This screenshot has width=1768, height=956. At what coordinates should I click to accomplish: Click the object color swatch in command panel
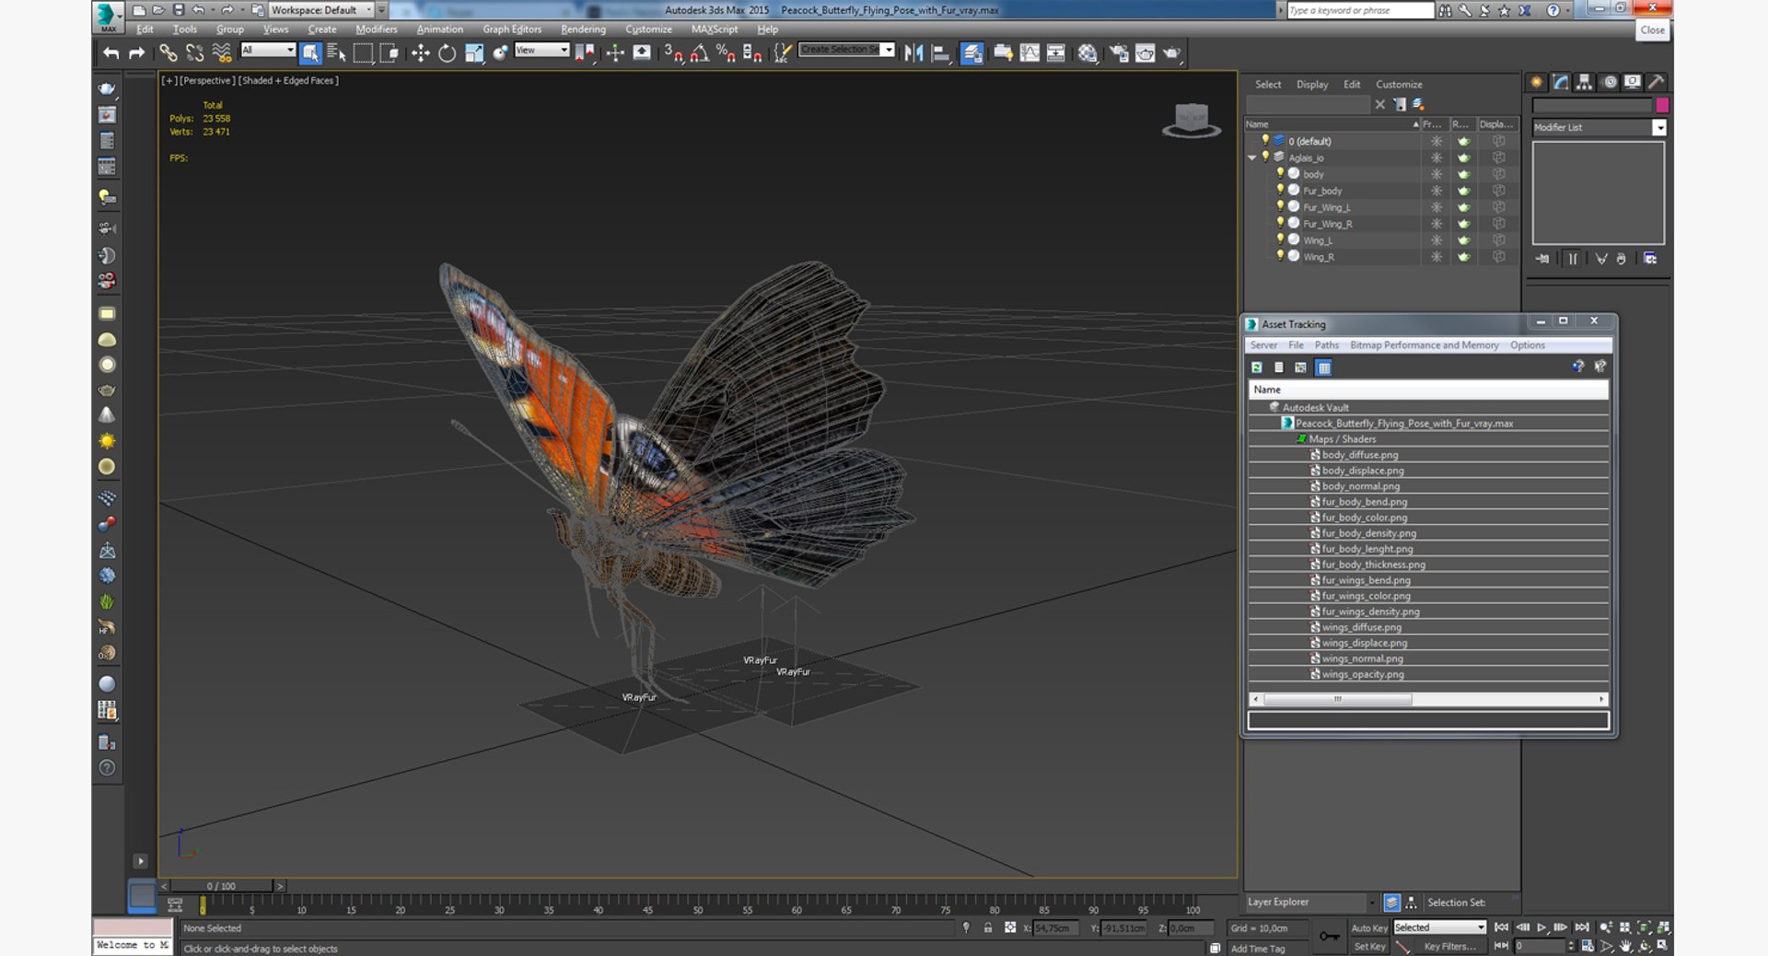click(1662, 105)
